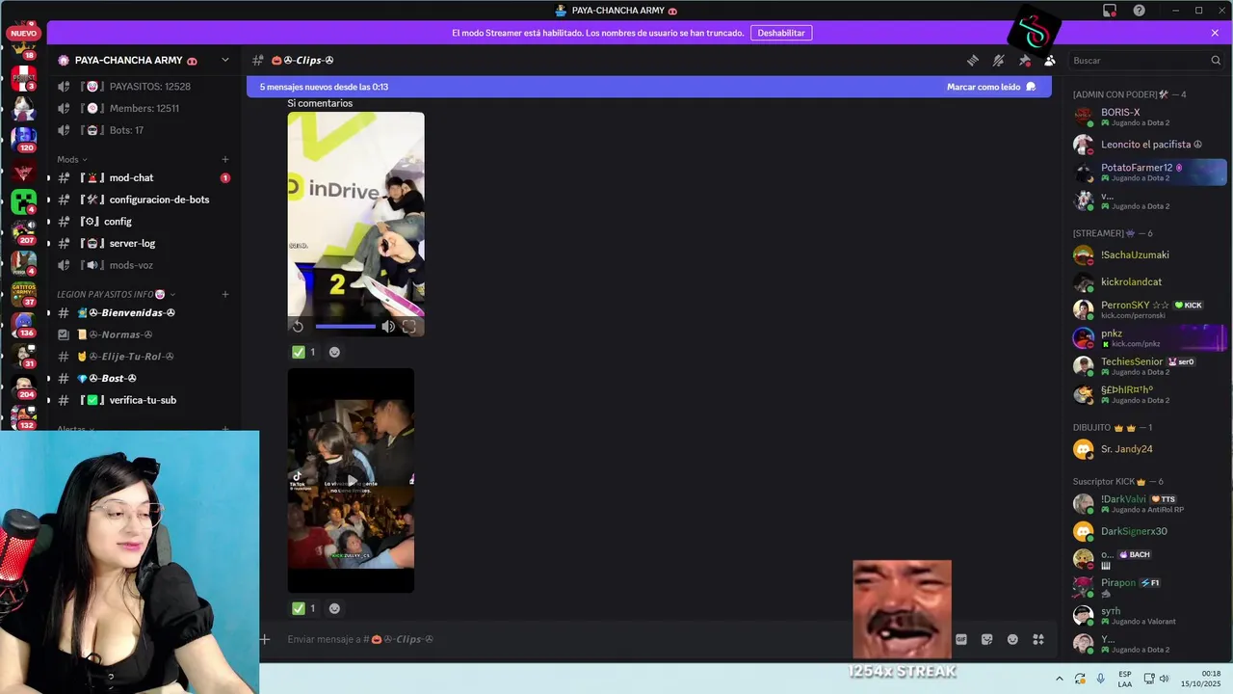Add reaction under the inDrive video

point(334,352)
